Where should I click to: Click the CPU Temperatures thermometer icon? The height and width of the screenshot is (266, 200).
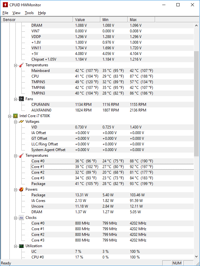click(21, 155)
